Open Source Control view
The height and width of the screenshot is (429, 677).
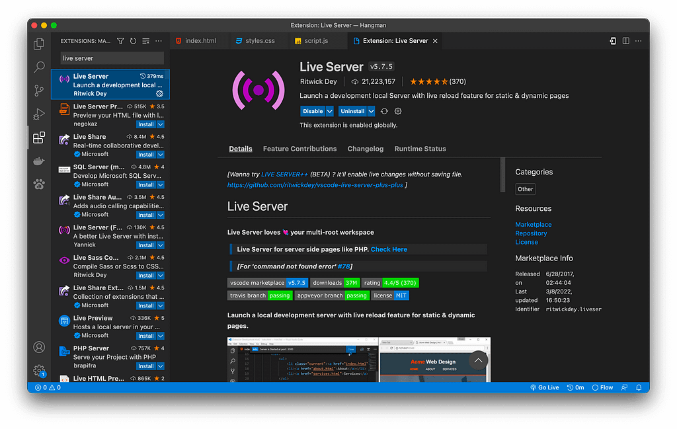click(39, 91)
